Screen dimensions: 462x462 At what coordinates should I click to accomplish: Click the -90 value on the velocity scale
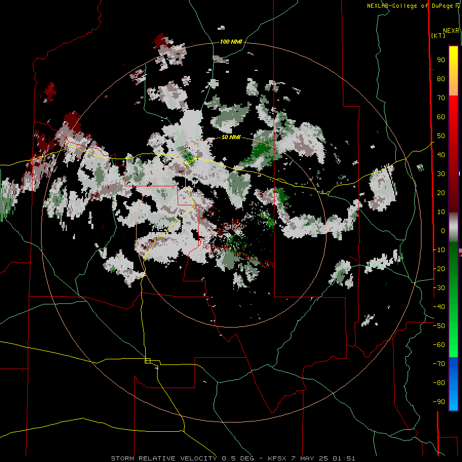point(439,402)
